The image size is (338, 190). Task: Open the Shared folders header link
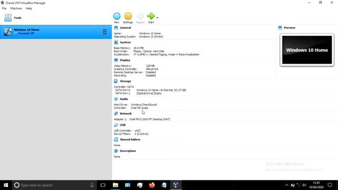click(130, 139)
